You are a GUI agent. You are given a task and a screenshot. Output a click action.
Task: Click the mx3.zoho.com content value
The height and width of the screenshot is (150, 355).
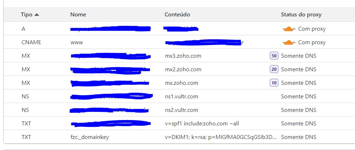point(183,56)
